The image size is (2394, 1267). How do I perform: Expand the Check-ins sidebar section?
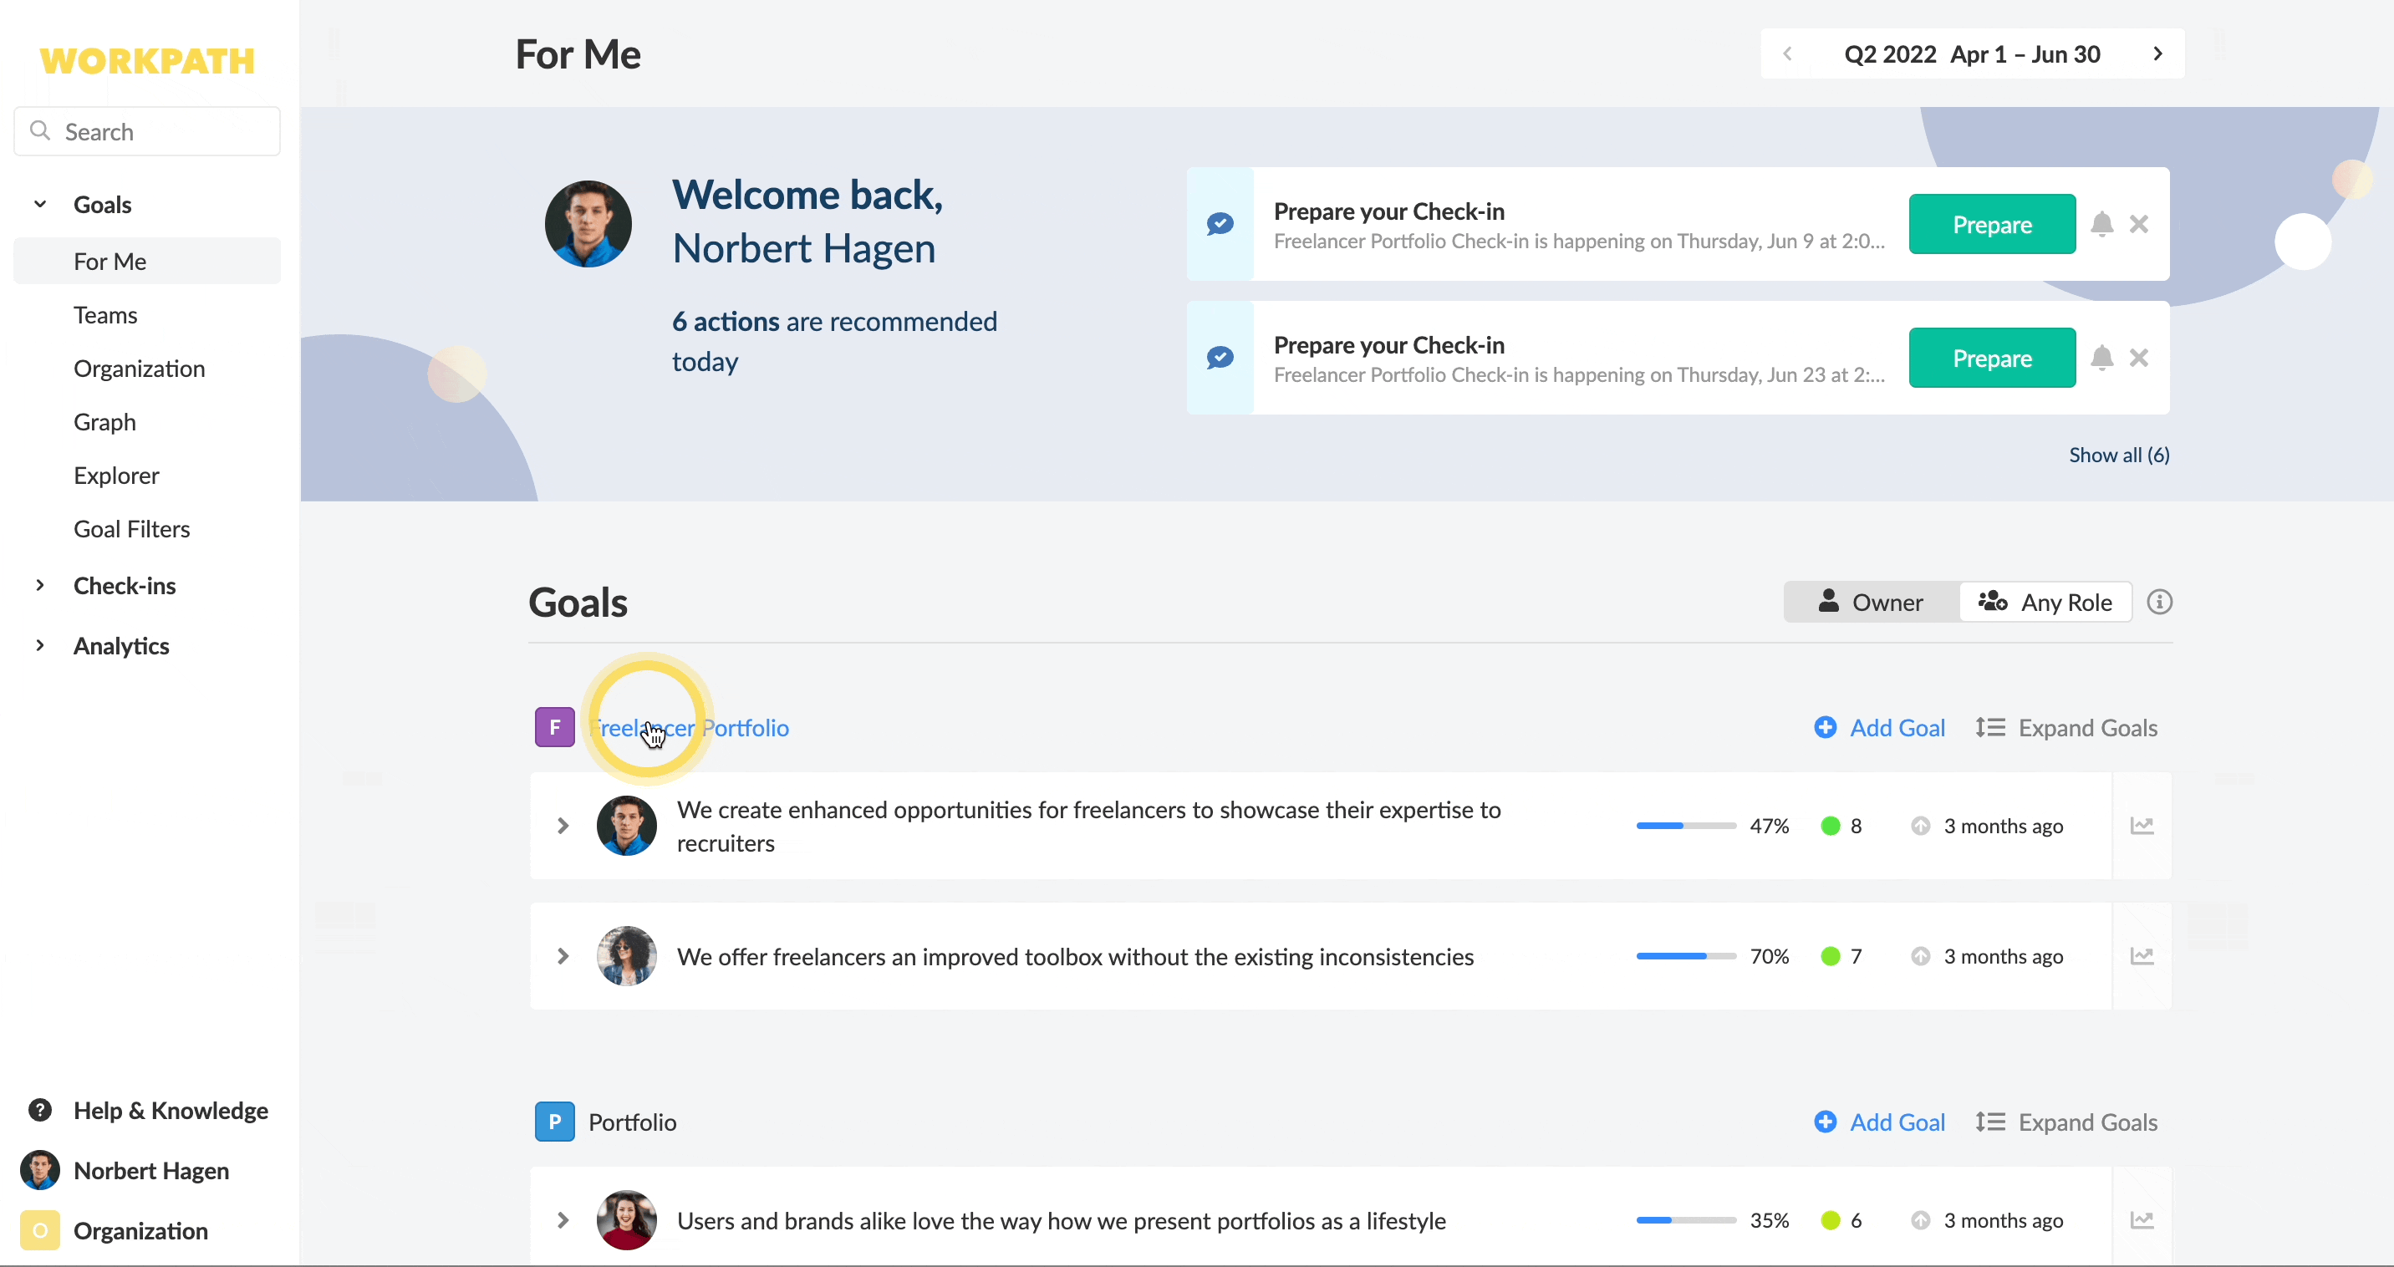coord(40,585)
